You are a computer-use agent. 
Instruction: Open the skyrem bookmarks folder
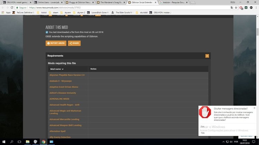click(66, 12)
